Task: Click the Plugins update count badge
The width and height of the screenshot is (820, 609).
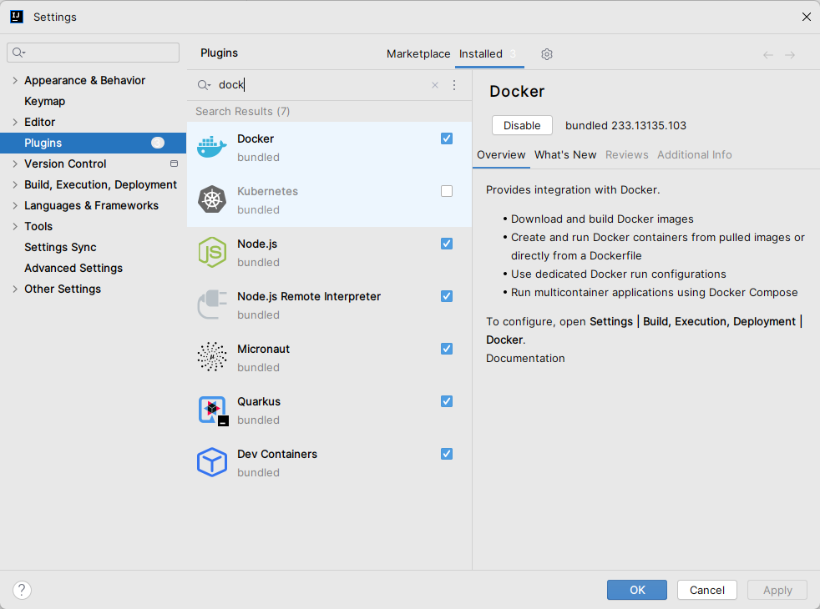Action: (x=158, y=143)
